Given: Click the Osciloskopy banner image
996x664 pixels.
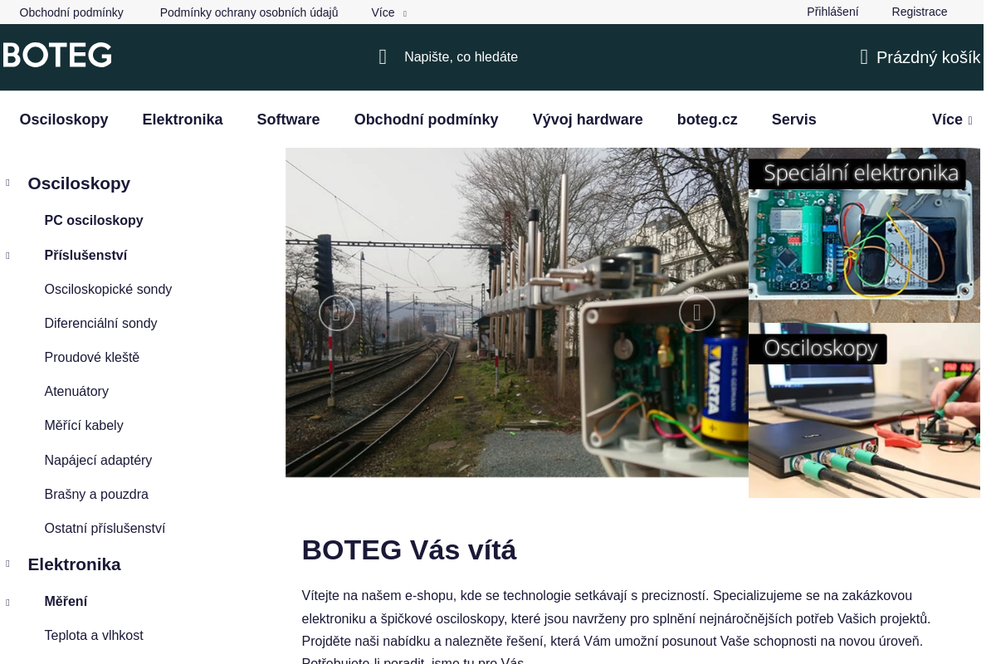Looking at the screenshot, I should 864,410.
